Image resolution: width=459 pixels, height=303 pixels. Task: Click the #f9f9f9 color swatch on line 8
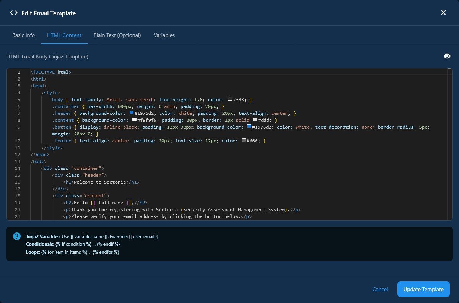134,120
